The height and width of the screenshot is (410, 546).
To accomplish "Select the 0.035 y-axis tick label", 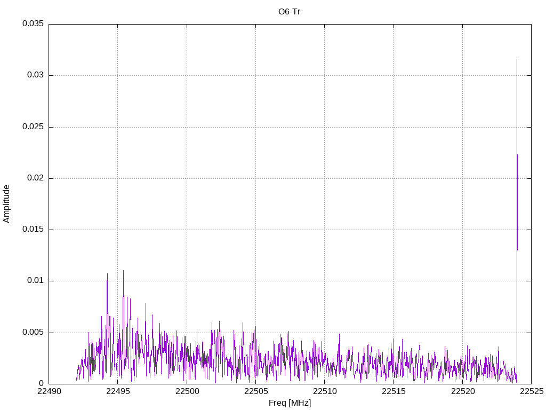I will point(33,24).
